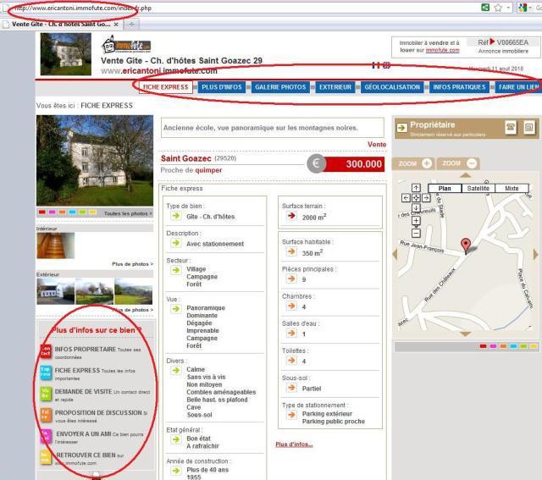This screenshot has width=542, height=480.
Task: Open the GÉOLOCALISATION tab
Action: click(392, 87)
